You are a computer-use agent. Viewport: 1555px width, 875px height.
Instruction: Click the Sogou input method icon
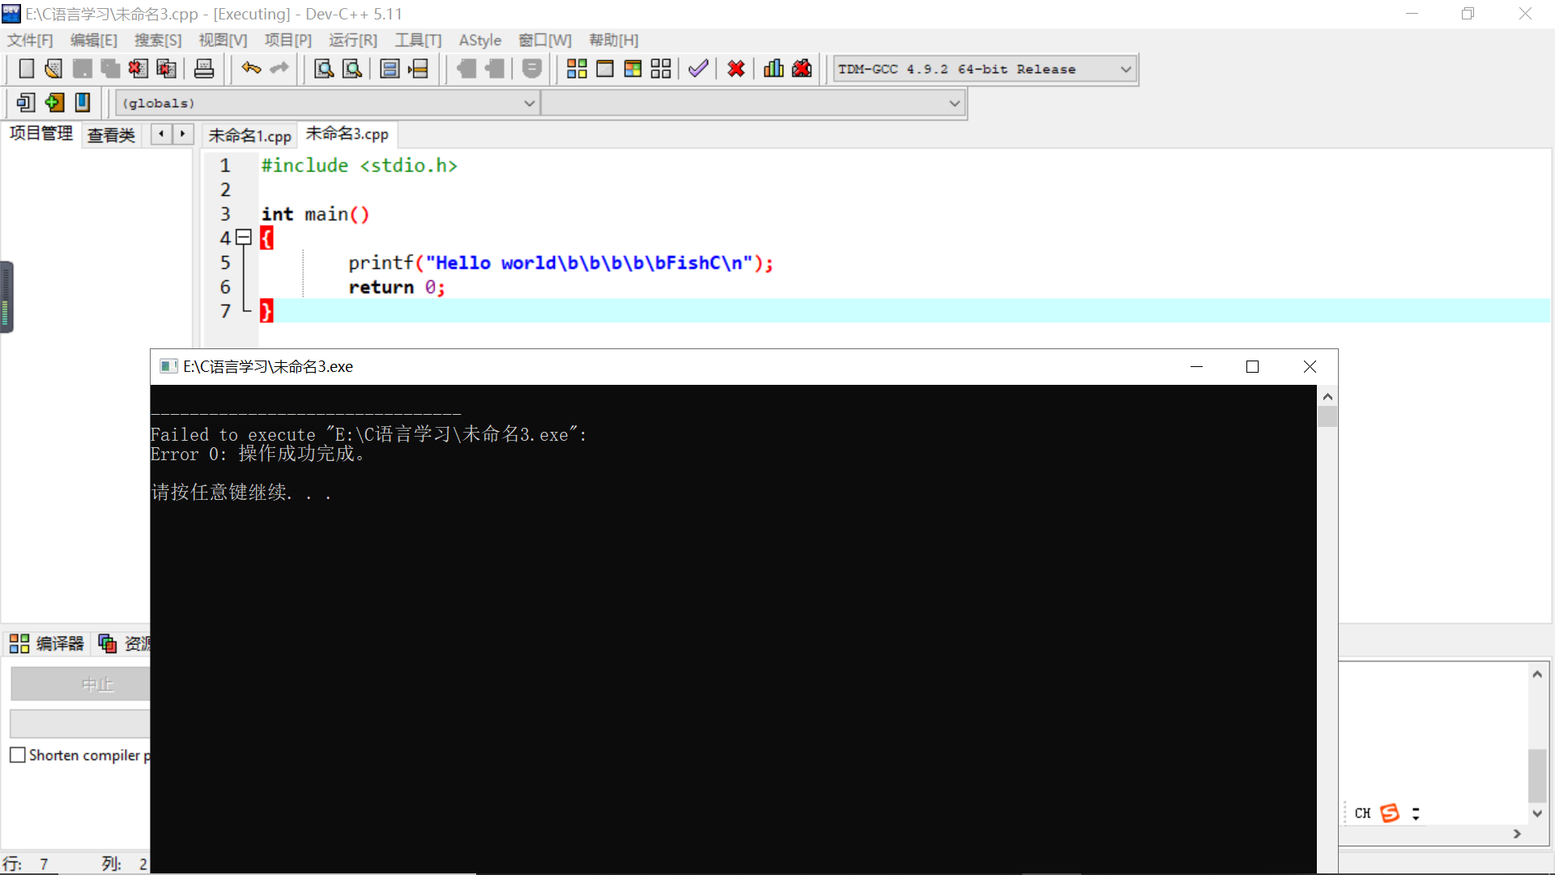(x=1390, y=813)
